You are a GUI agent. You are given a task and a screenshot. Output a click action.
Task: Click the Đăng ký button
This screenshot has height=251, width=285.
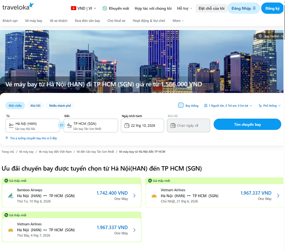272,8
